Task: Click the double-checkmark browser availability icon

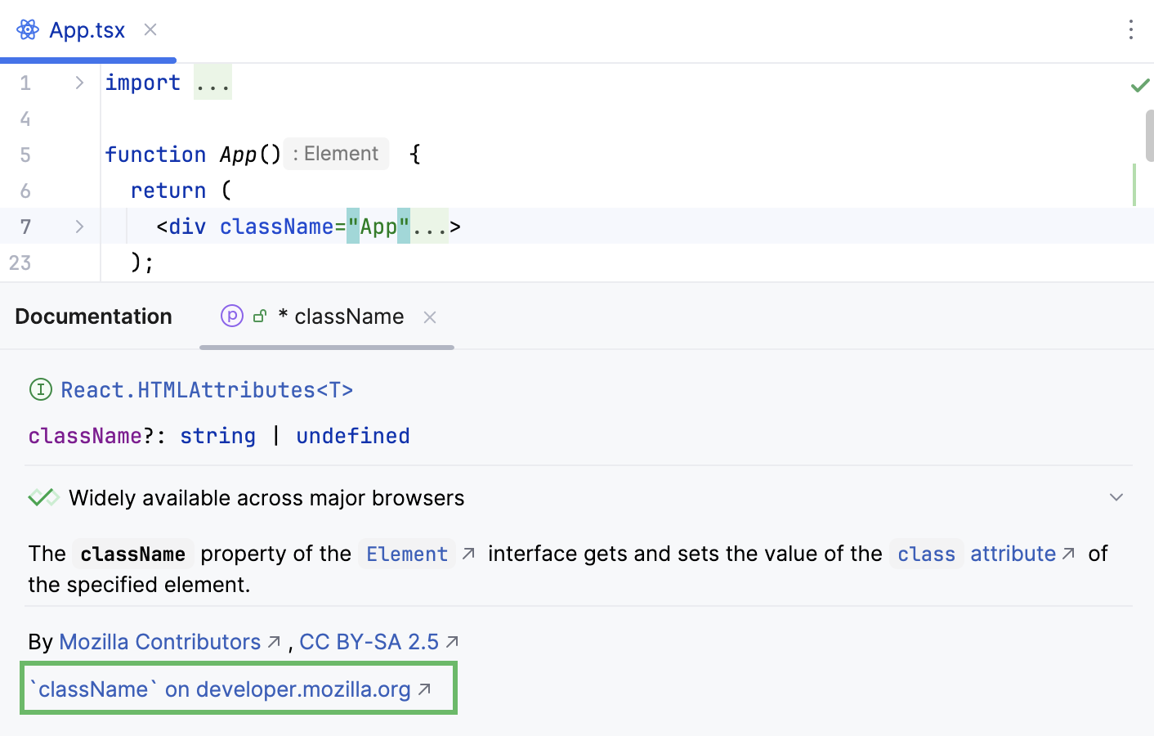Action: pyautogui.click(x=43, y=497)
